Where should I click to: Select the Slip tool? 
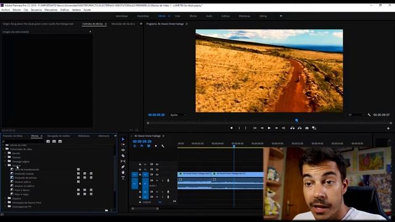pyautogui.click(x=123, y=161)
